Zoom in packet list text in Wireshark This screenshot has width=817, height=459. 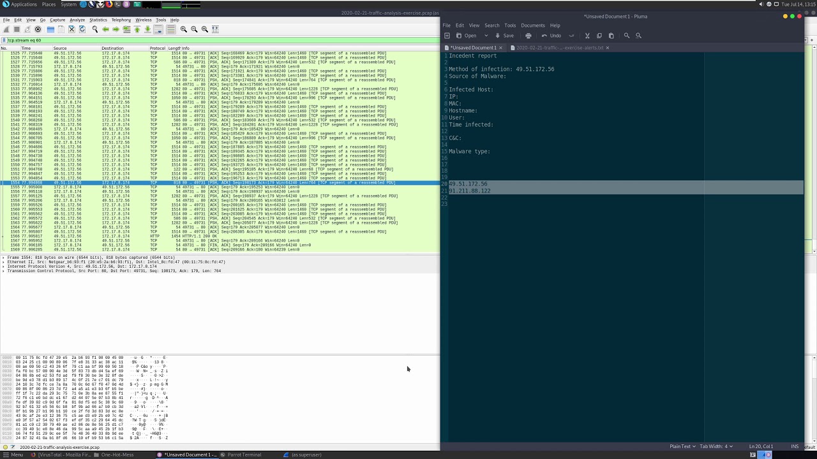point(184,29)
